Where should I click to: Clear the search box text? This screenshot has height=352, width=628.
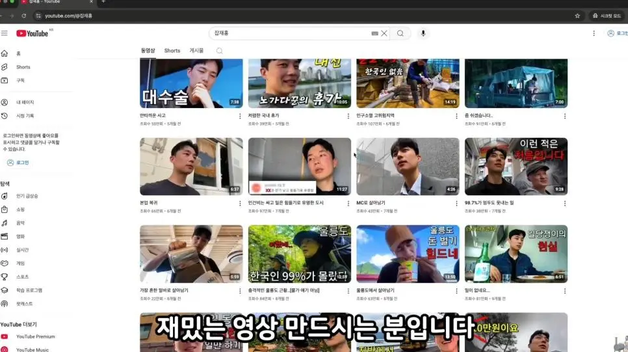click(x=384, y=33)
